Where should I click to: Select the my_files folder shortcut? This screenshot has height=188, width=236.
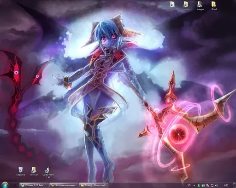[x=34, y=171]
